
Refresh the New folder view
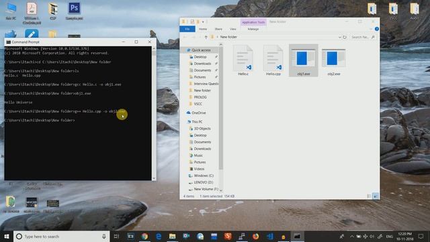(x=345, y=37)
